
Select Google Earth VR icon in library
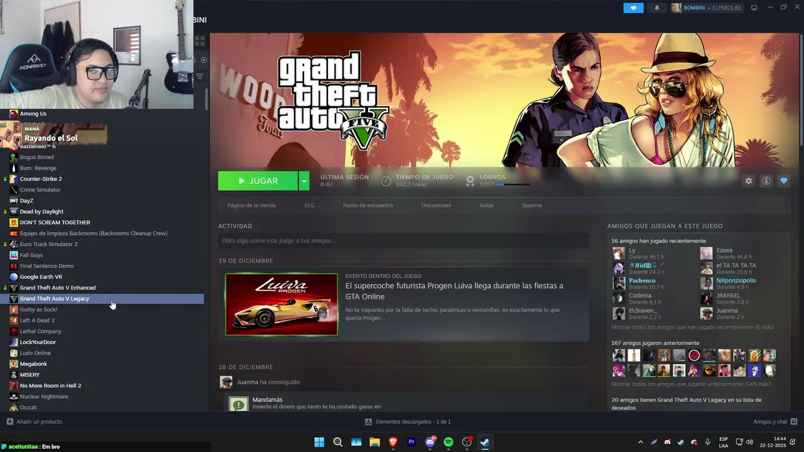[x=14, y=277]
